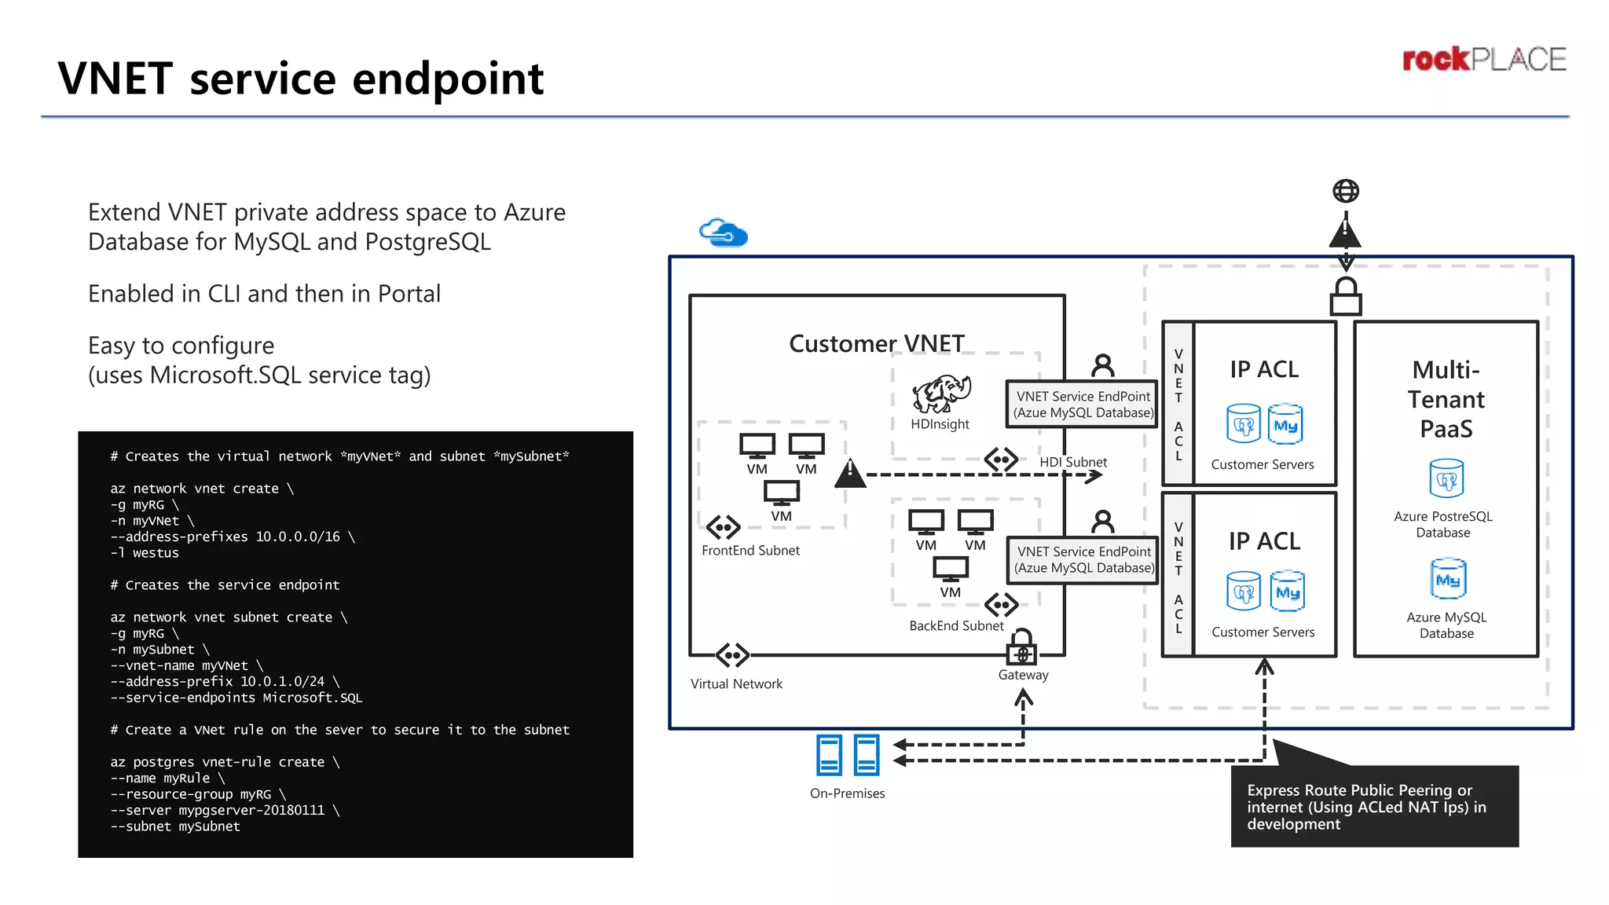Click the '-l westus' code line

coord(145,553)
